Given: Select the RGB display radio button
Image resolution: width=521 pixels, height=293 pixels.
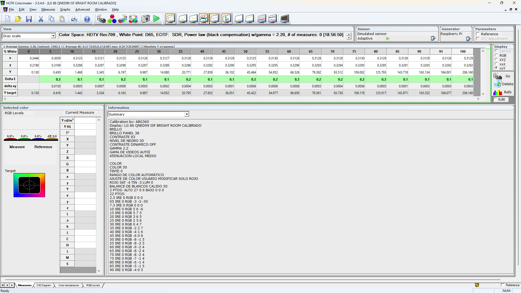Looking at the screenshot, I should pyautogui.click(x=496, y=55).
